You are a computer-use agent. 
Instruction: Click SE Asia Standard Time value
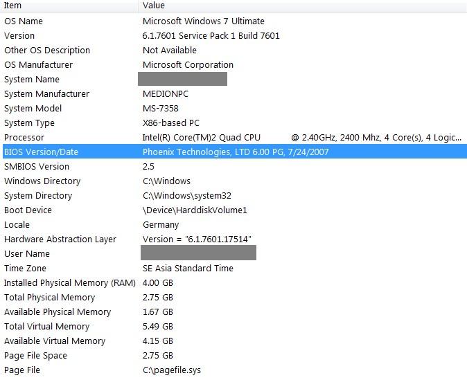(188, 269)
